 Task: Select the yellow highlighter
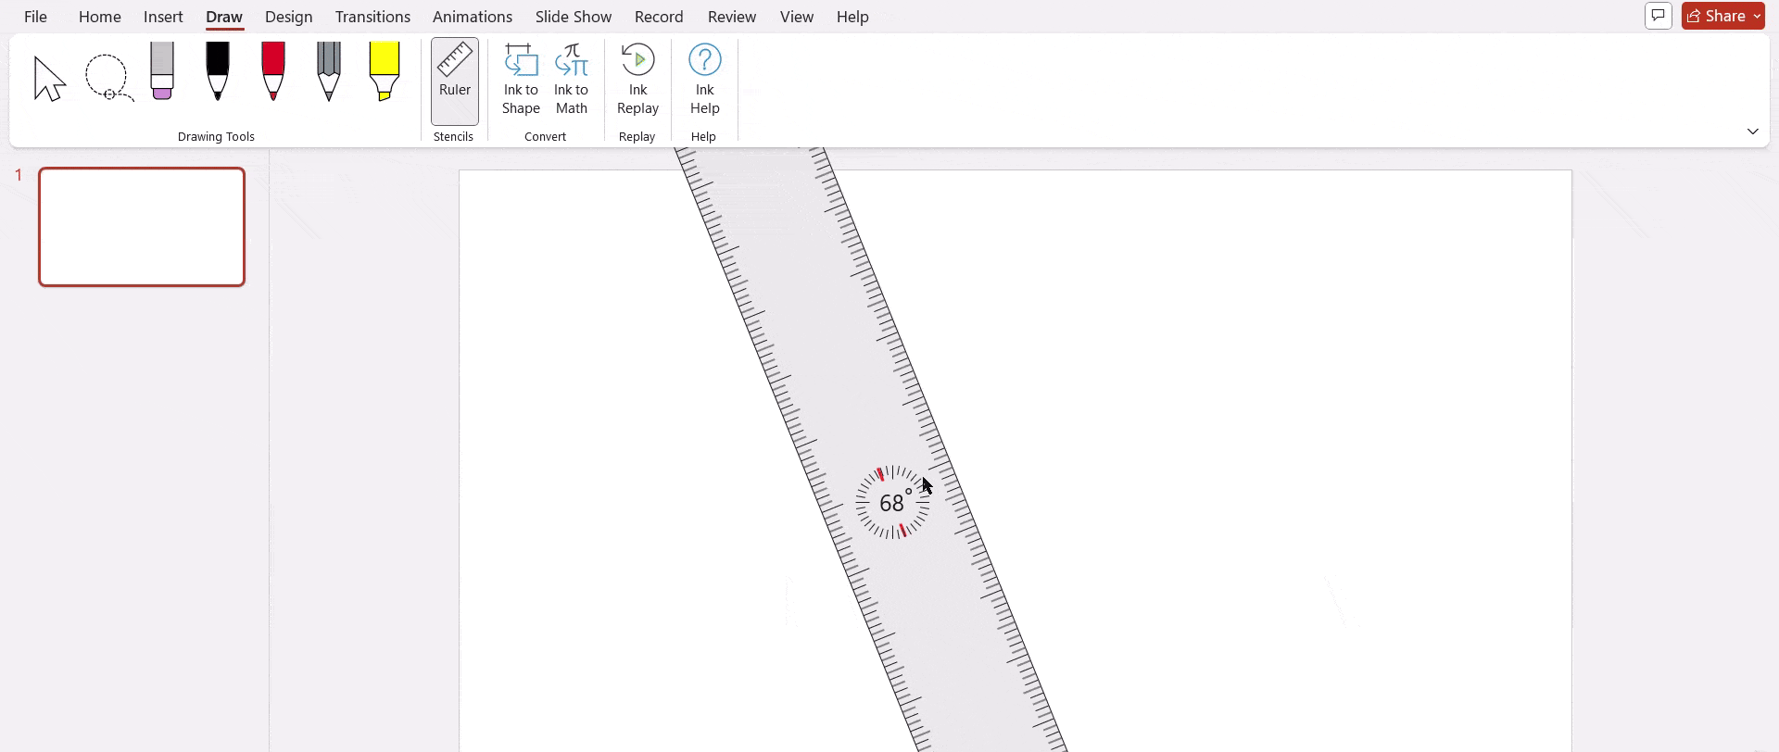click(384, 71)
